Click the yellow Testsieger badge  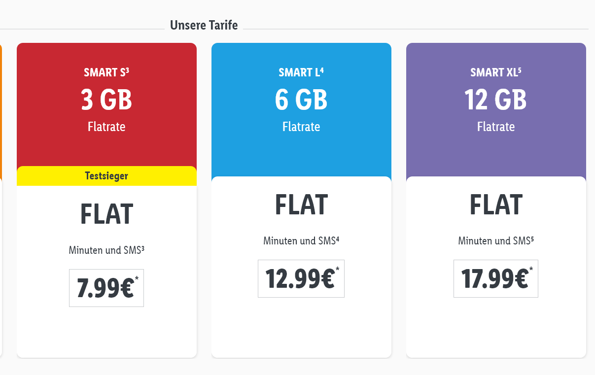pyautogui.click(x=106, y=176)
